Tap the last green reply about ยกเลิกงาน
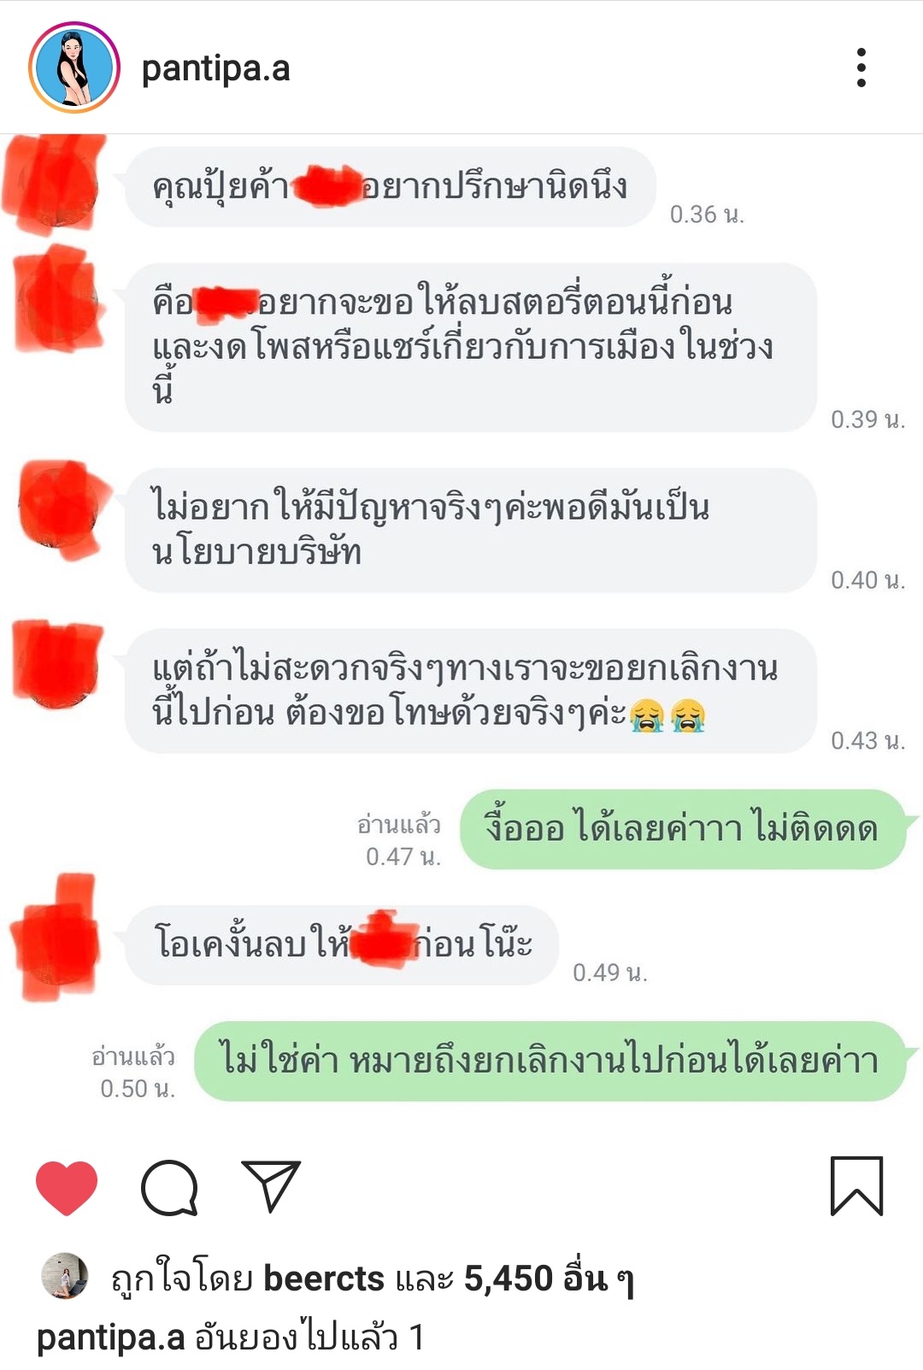The height and width of the screenshot is (1370, 923). tap(550, 1061)
